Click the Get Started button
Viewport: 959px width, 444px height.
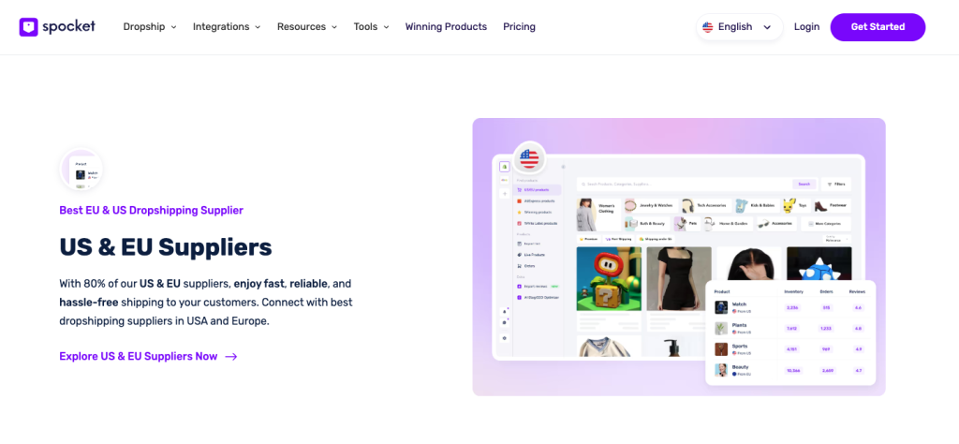pyautogui.click(x=878, y=27)
